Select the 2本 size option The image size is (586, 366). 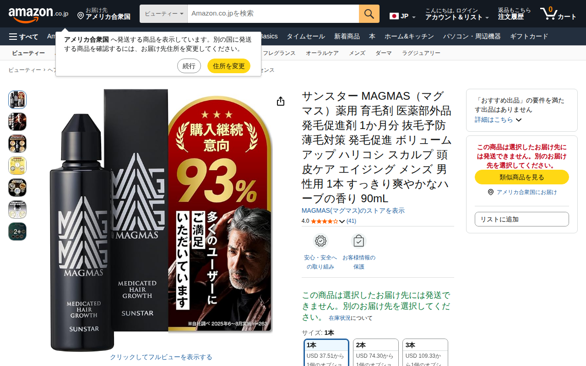(x=376, y=352)
